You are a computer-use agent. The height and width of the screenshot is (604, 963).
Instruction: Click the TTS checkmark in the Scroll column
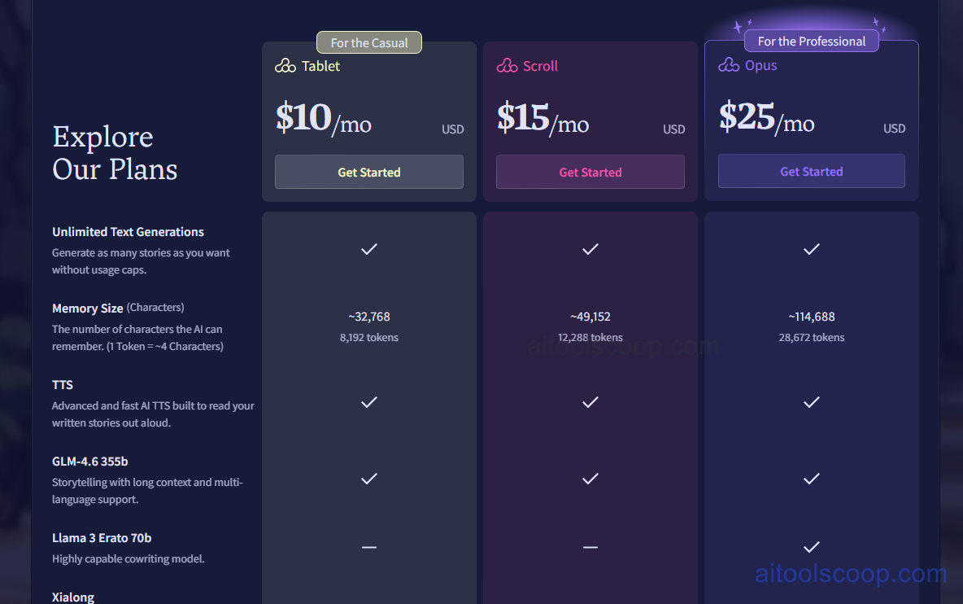tap(590, 402)
